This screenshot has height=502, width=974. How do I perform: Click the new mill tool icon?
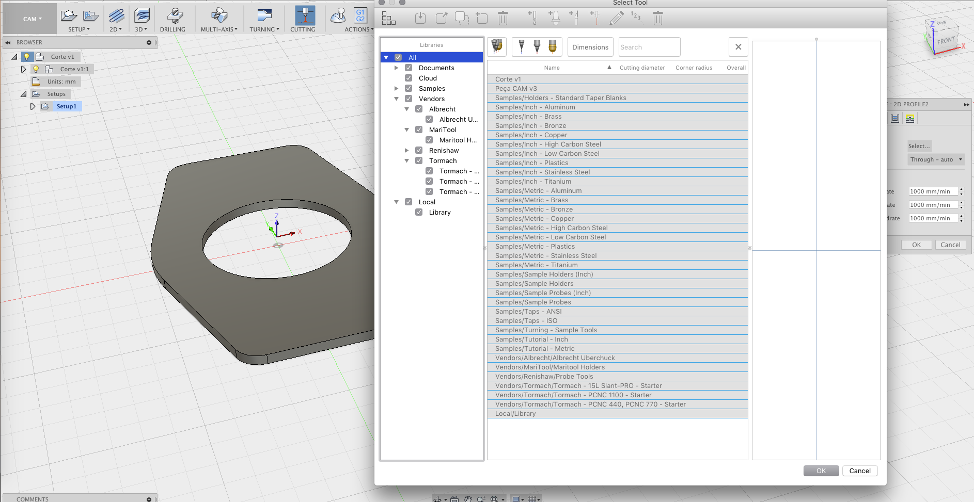pyautogui.click(x=533, y=18)
